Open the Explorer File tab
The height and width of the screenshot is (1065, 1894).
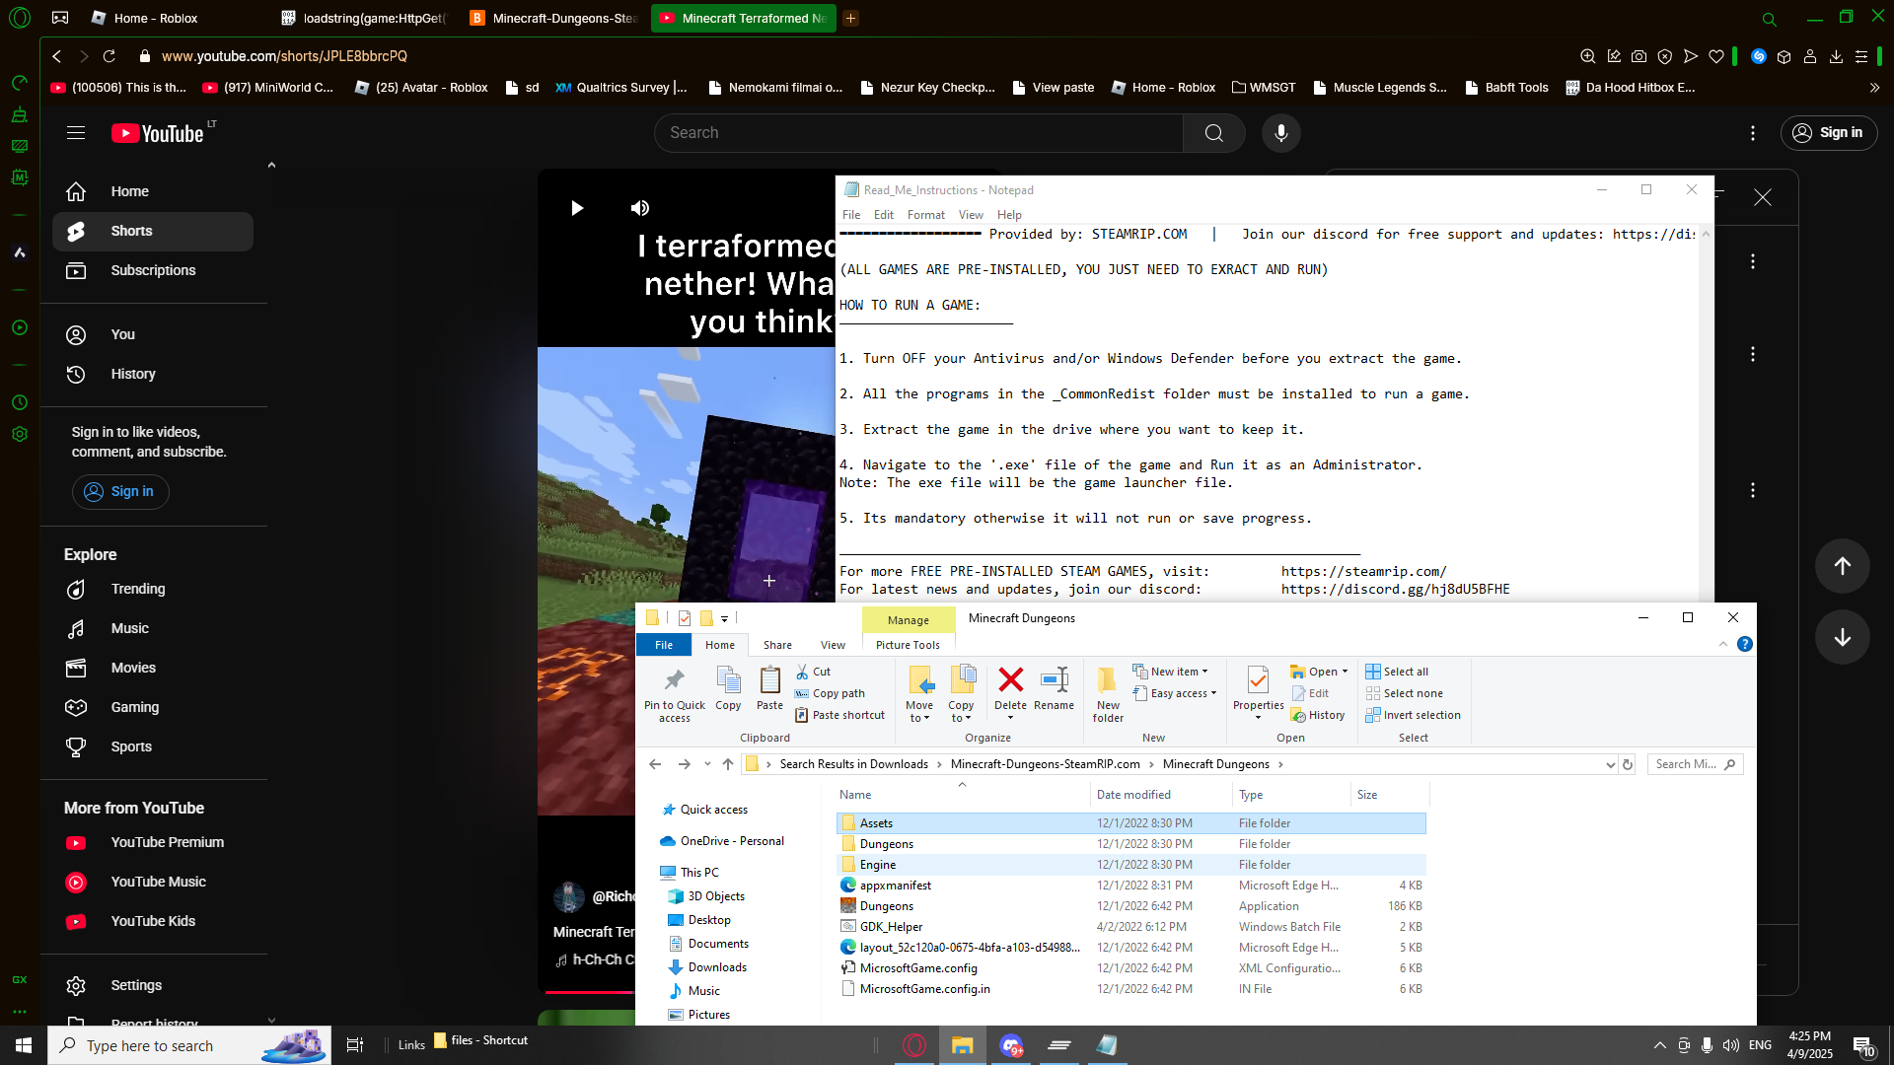[x=664, y=645]
